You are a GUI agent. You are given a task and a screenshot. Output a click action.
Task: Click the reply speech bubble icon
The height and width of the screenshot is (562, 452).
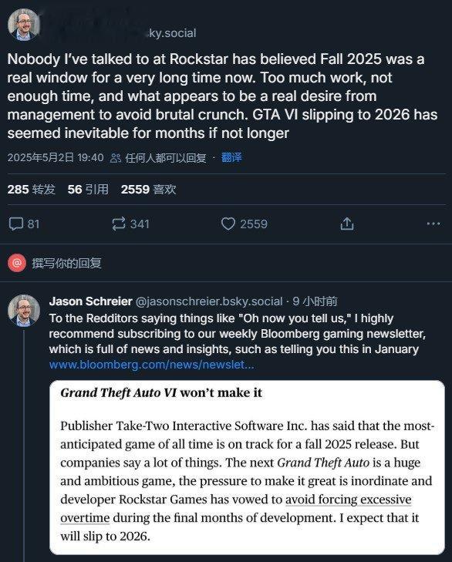click(16, 224)
